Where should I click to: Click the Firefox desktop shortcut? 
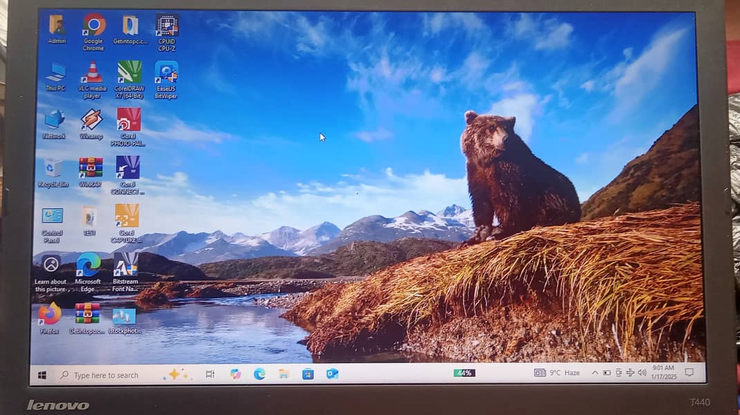pos(50,315)
